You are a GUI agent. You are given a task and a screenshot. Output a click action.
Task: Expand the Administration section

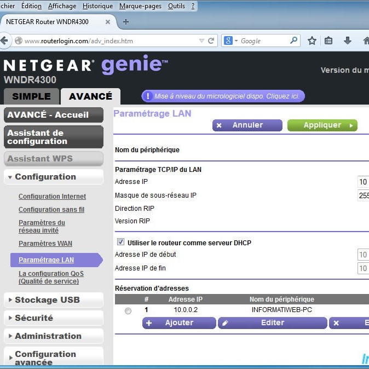pos(54,336)
